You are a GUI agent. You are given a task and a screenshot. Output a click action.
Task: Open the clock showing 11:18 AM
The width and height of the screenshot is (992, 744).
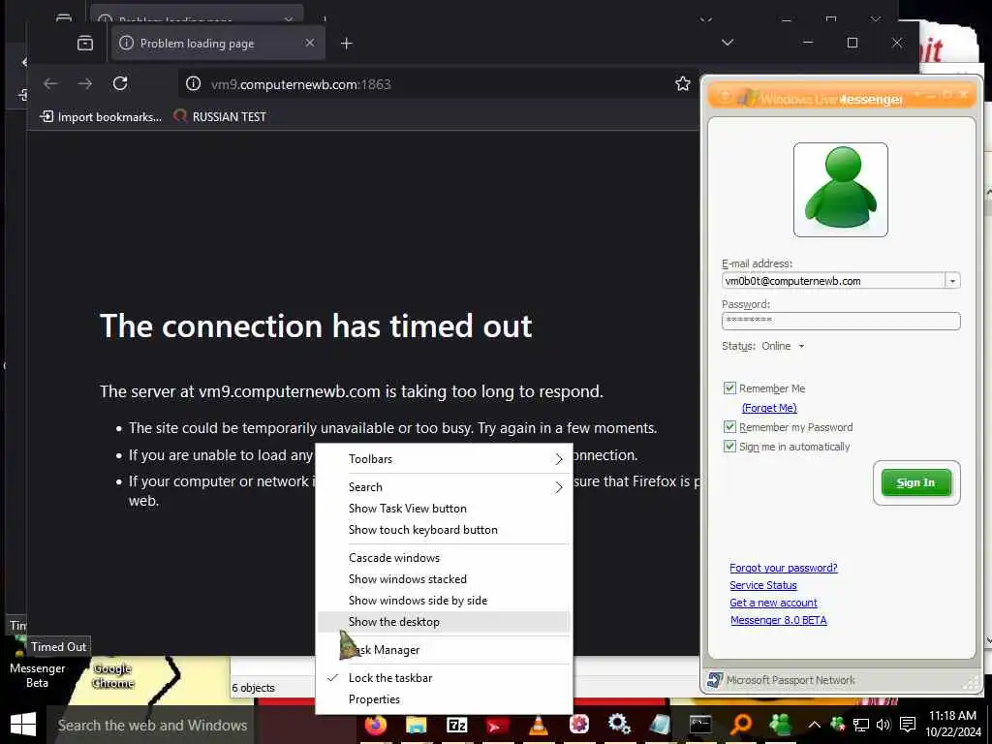[x=952, y=724]
